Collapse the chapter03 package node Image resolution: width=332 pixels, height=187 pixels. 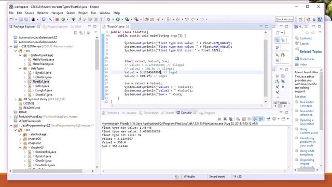(x=20, y=148)
